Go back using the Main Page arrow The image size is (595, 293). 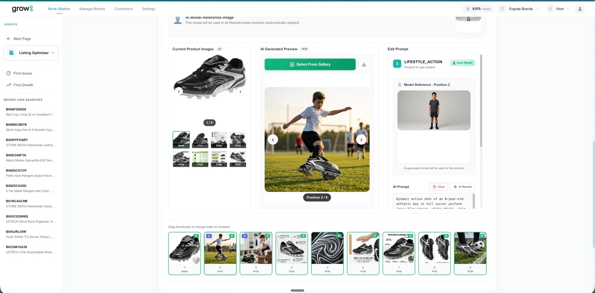(x=9, y=39)
